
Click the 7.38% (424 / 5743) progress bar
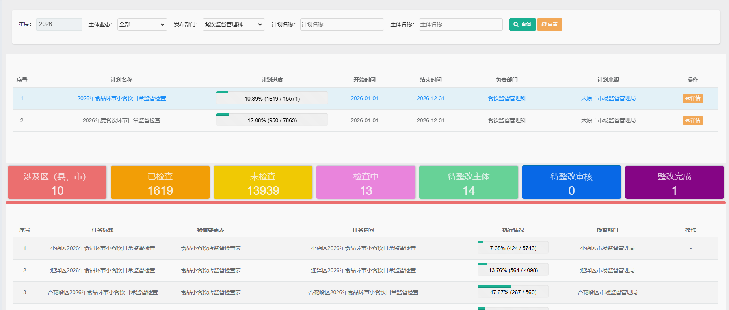point(513,248)
